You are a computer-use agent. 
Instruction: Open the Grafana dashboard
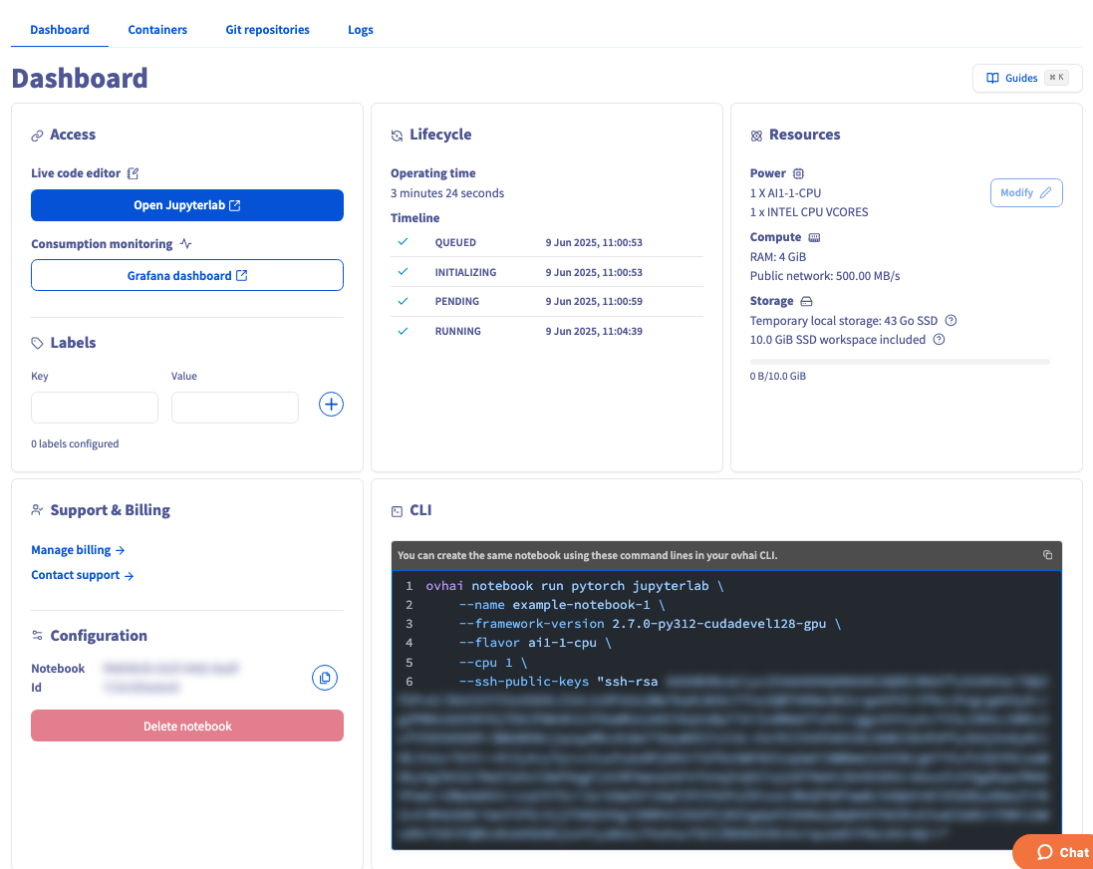186,275
